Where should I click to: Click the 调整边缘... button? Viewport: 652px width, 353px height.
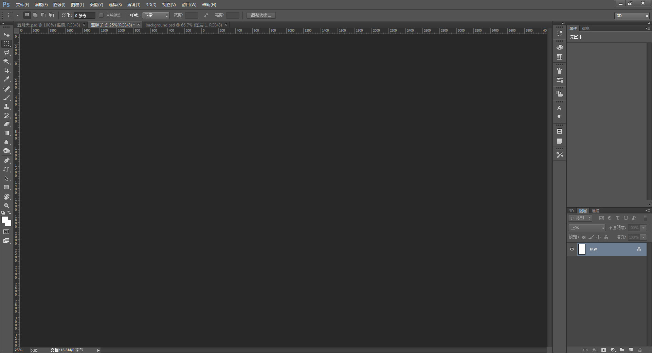point(261,15)
